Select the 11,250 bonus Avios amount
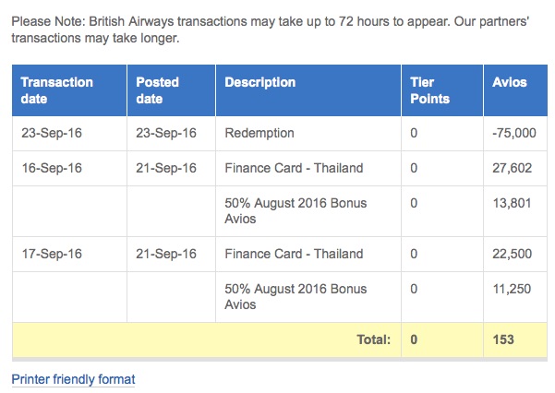This screenshot has height=393, width=555. pyautogui.click(x=513, y=289)
